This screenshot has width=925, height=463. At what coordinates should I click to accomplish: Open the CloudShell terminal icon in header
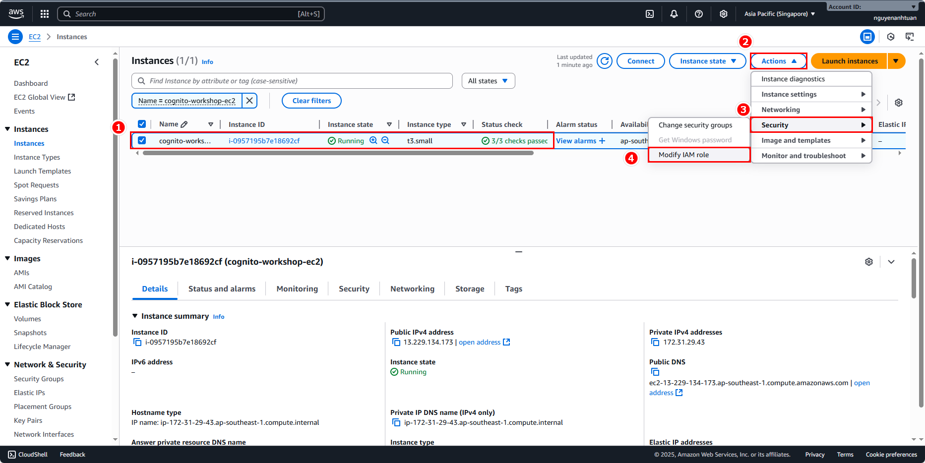click(649, 14)
